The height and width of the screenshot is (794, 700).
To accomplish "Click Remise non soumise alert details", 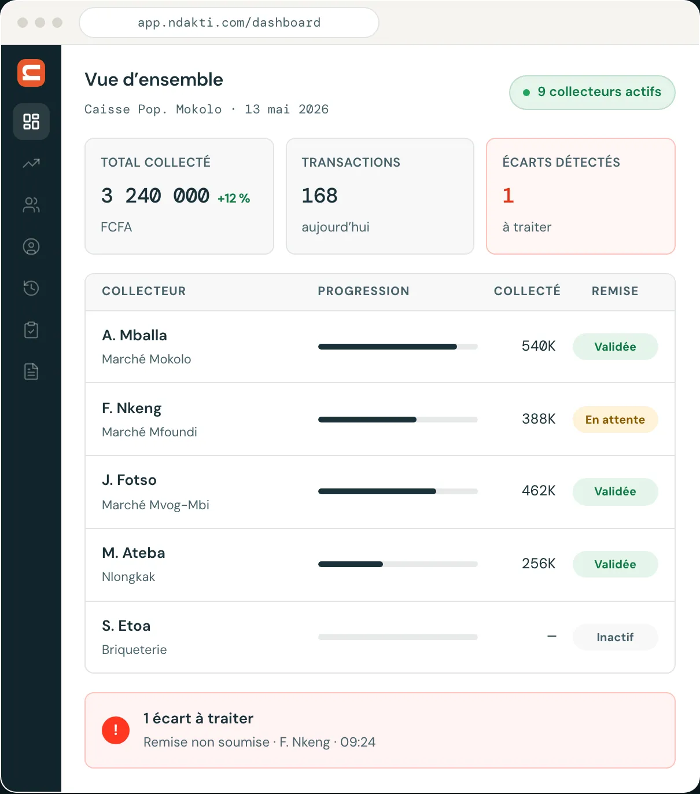I will [259, 742].
